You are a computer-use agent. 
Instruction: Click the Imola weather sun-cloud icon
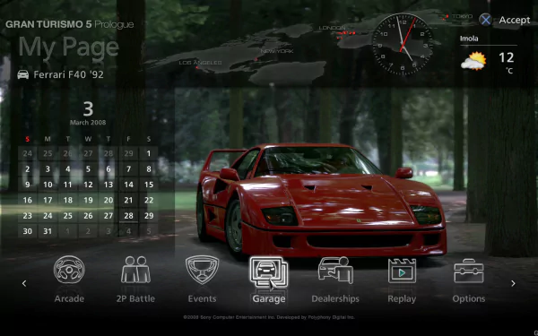[473, 61]
